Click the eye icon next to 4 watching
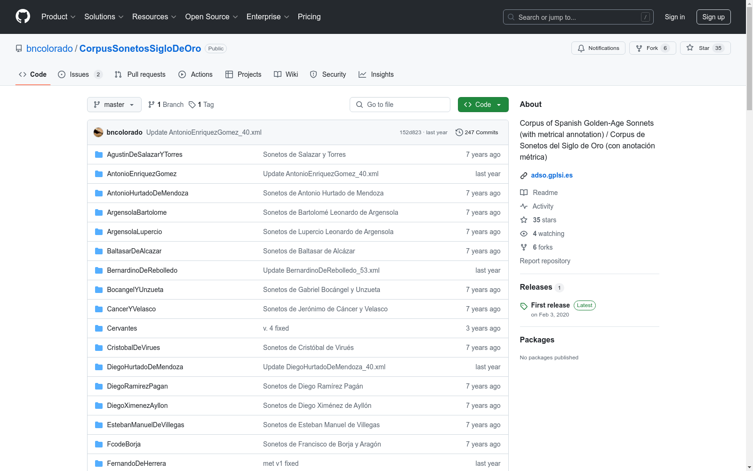The width and height of the screenshot is (753, 471). tap(524, 234)
